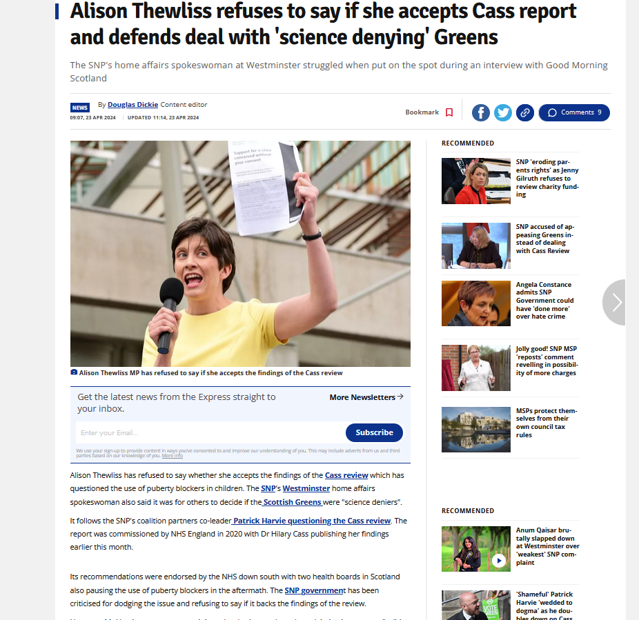Click the photo caption about Alison Thewliss MP
The width and height of the screenshot is (639, 620).
(x=210, y=372)
